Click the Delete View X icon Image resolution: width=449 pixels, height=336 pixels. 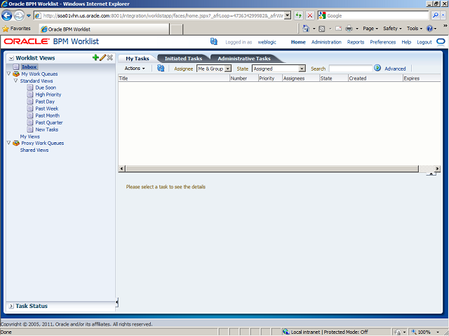[109, 57]
